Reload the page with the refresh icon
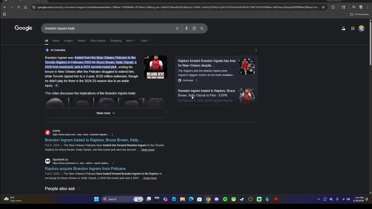This screenshot has height=209, width=372. pyautogui.click(x=19, y=7)
